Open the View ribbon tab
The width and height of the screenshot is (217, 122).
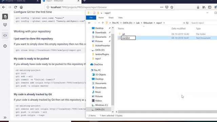click(x=120, y=18)
